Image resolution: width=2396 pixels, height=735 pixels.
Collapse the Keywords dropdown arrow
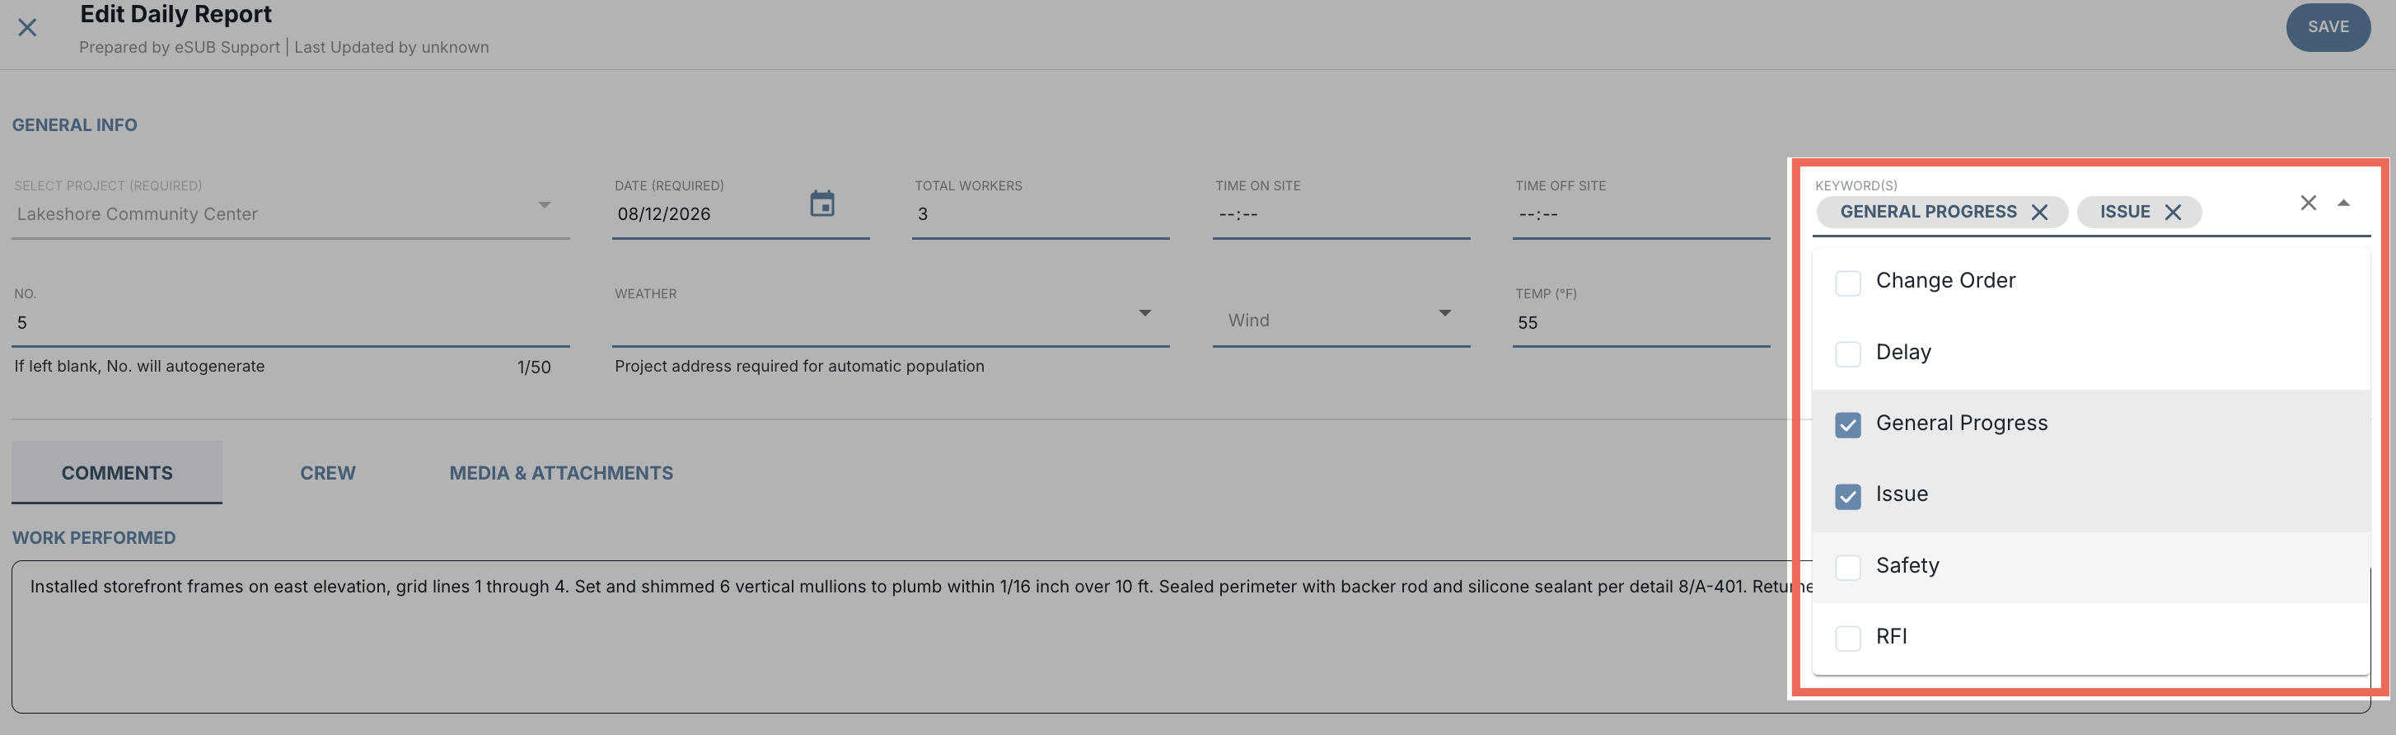click(2344, 203)
